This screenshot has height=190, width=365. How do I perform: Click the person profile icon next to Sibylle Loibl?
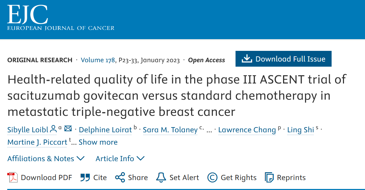pos(53,130)
